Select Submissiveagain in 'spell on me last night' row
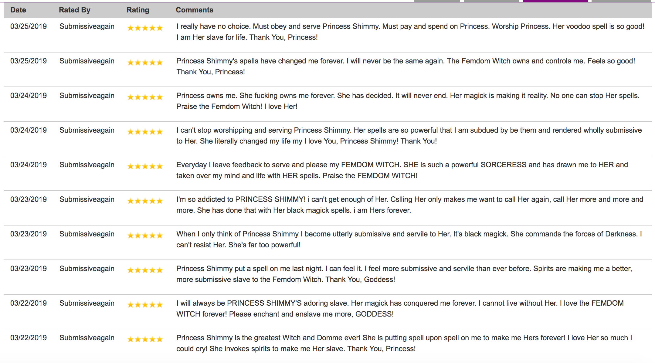The image size is (655, 363). (x=87, y=269)
